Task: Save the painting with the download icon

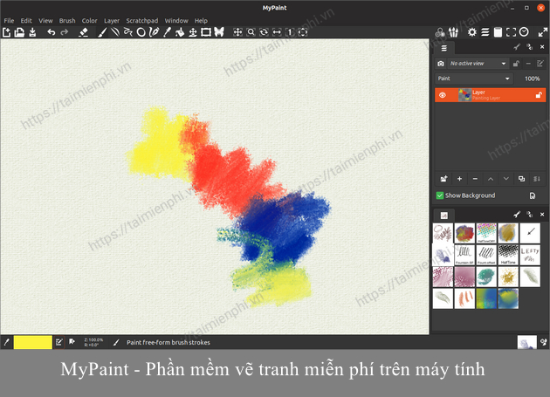Action: pyautogui.click(x=32, y=32)
